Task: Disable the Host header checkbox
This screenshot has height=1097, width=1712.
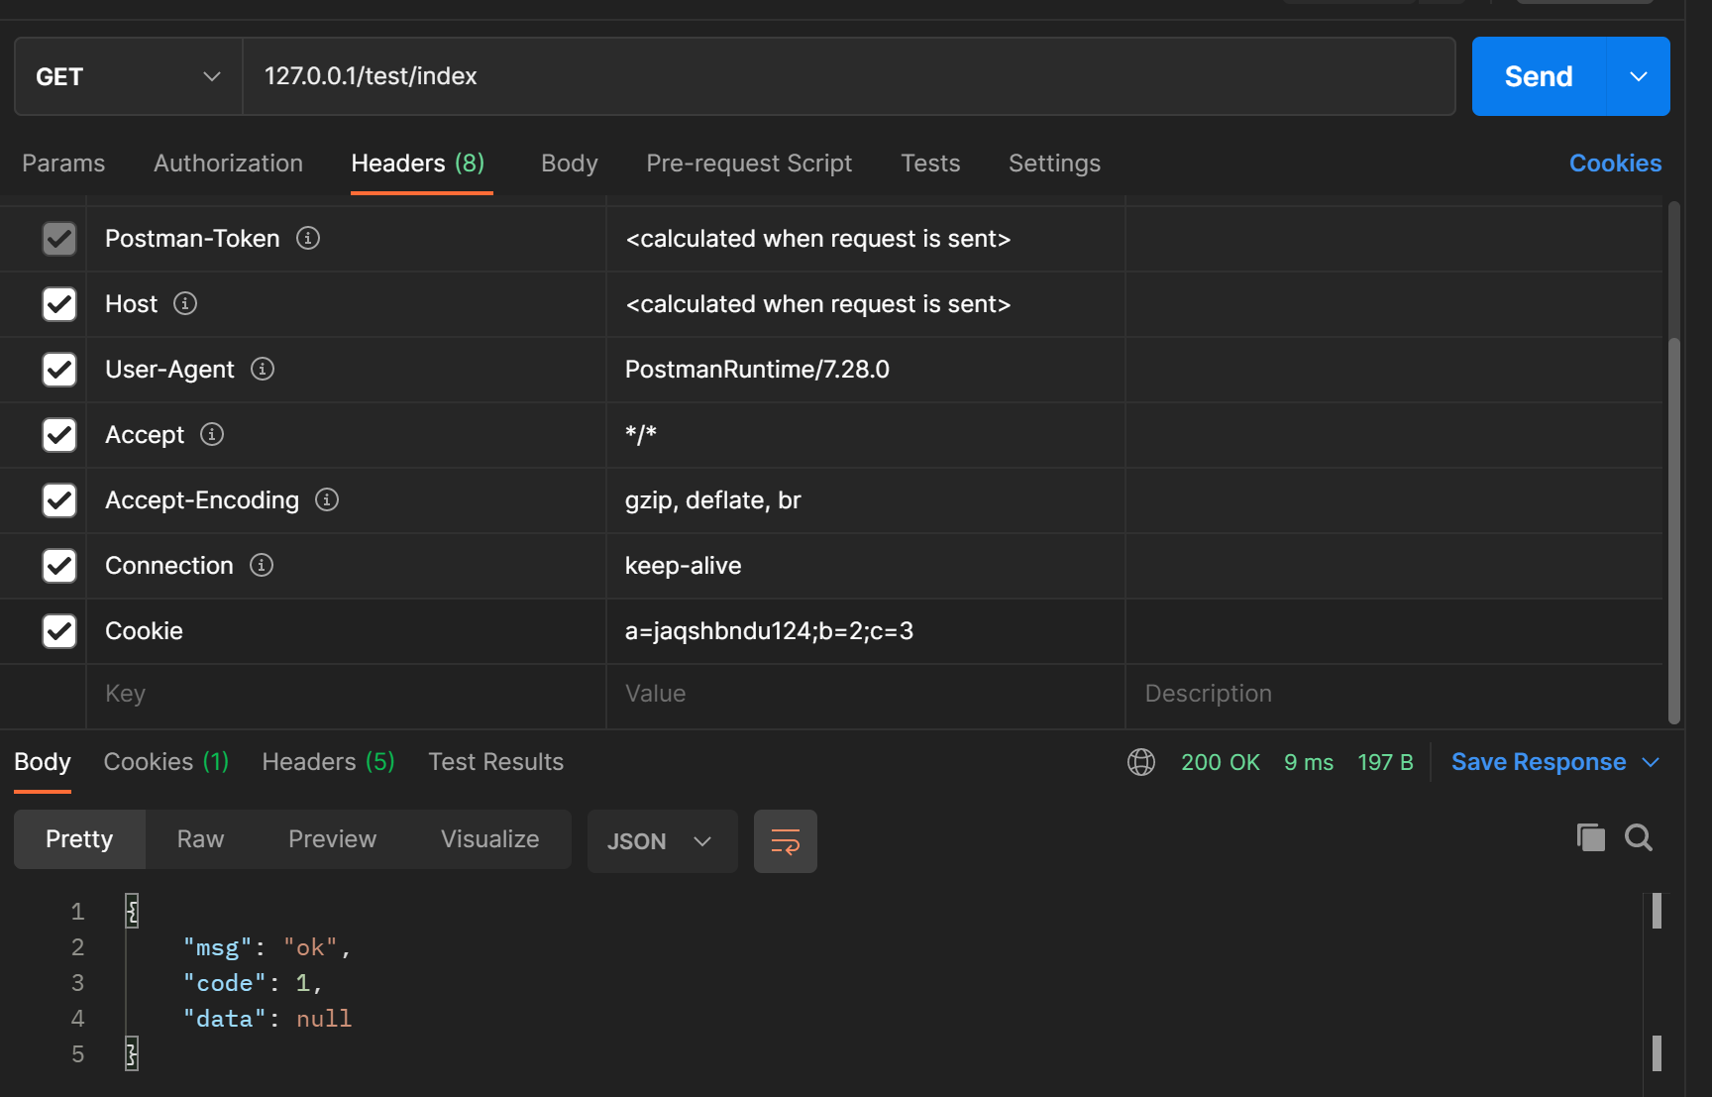Action: 59,304
